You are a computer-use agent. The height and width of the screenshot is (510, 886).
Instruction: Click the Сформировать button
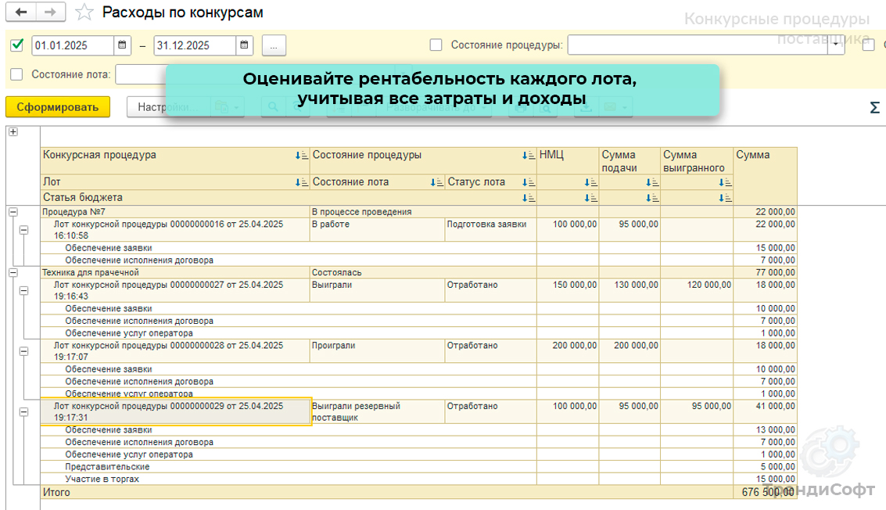pyautogui.click(x=58, y=107)
